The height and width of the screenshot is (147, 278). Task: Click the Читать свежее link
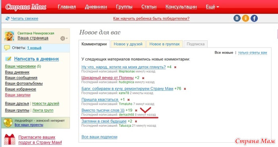[25, 18]
